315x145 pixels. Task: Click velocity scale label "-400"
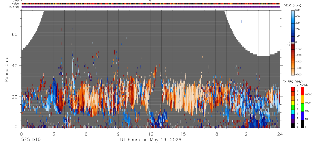[x=299, y=68]
